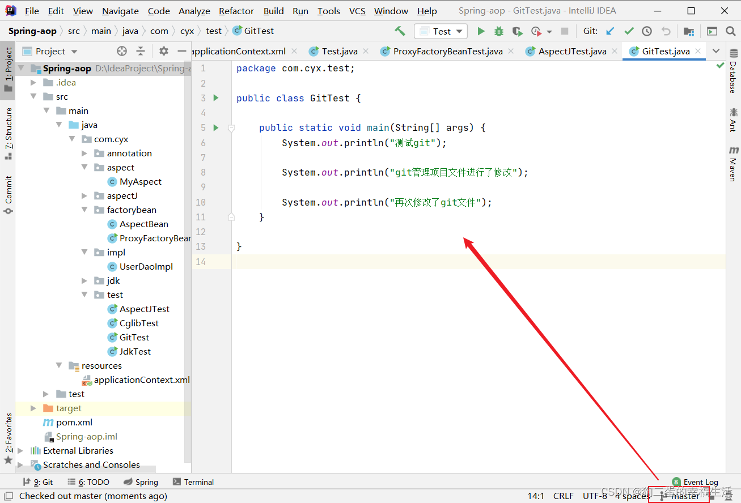Open Search Everywhere magnifier

tap(730, 31)
